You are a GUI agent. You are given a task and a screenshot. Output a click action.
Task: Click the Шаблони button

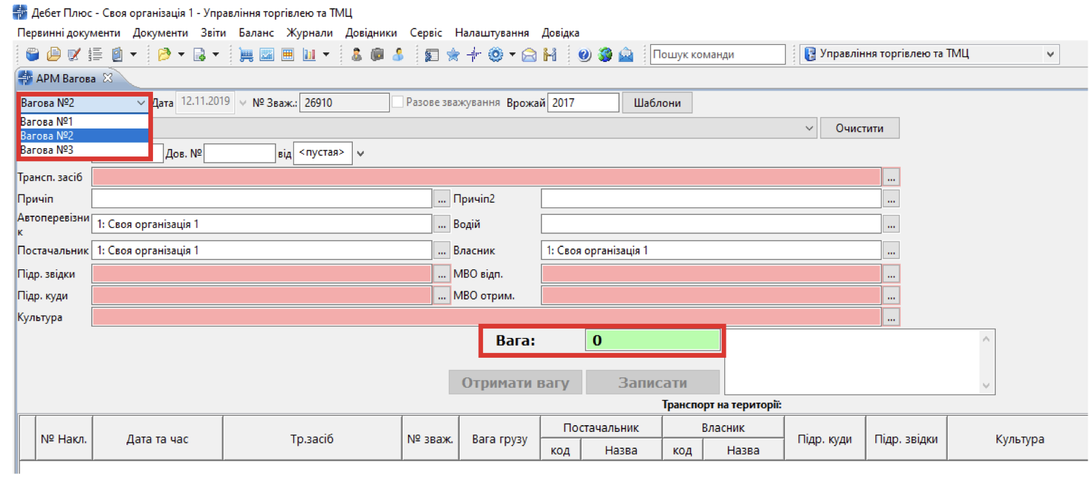(x=657, y=103)
